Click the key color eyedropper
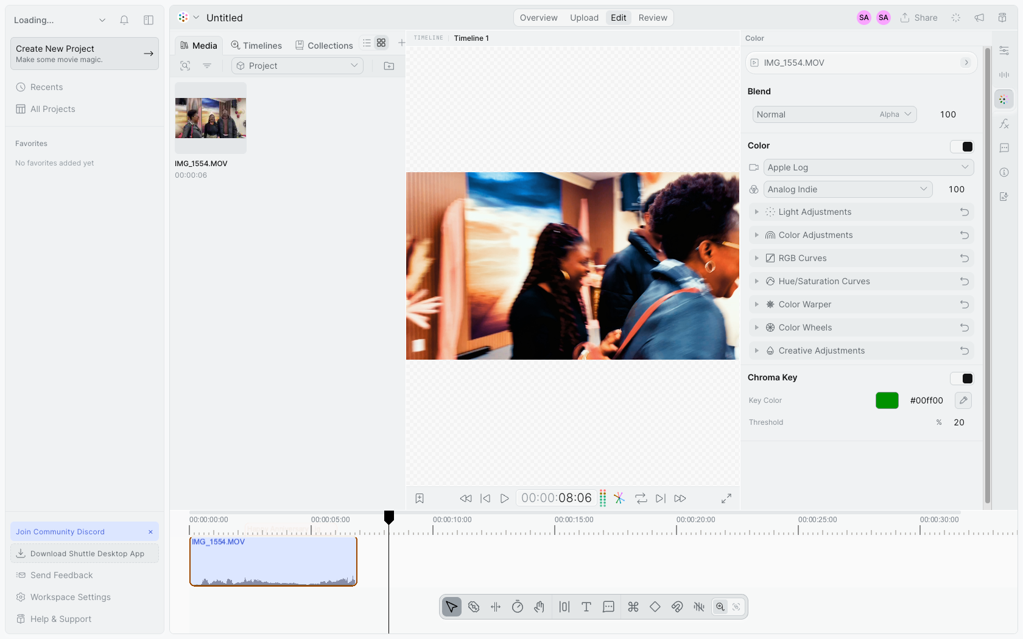 pyautogui.click(x=963, y=400)
